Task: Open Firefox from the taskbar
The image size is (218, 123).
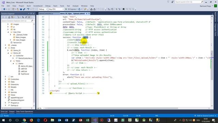Action: pyautogui.click(x=31, y=120)
